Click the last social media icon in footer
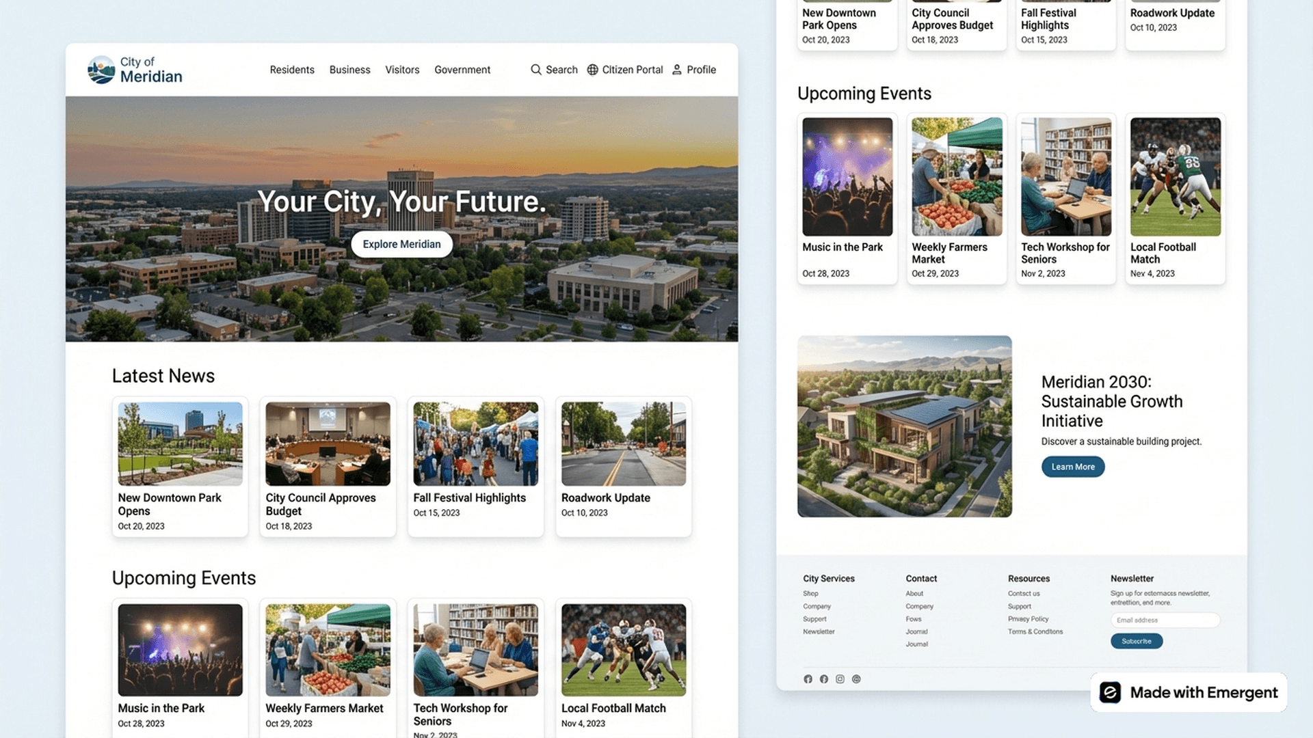 pos(856,679)
